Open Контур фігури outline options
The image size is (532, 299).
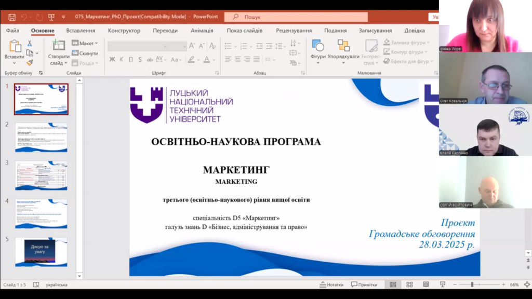405,52
